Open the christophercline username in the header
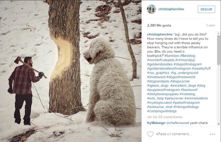221x142 pixels. [171, 9]
